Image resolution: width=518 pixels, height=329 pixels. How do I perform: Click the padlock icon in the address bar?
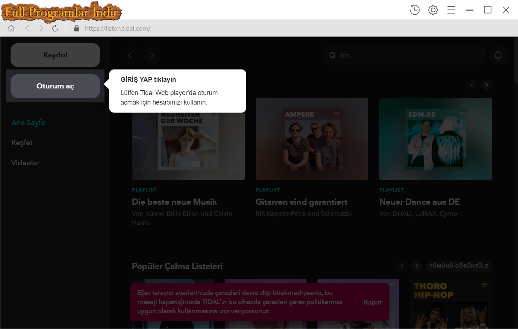[76, 28]
